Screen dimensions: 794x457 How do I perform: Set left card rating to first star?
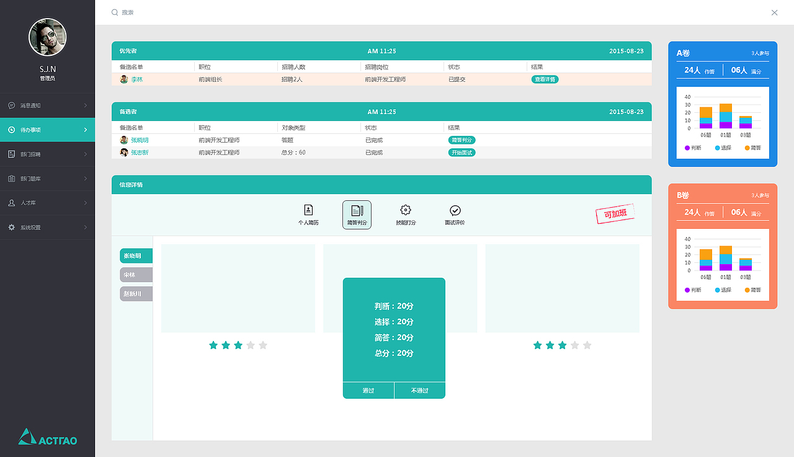tap(213, 345)
